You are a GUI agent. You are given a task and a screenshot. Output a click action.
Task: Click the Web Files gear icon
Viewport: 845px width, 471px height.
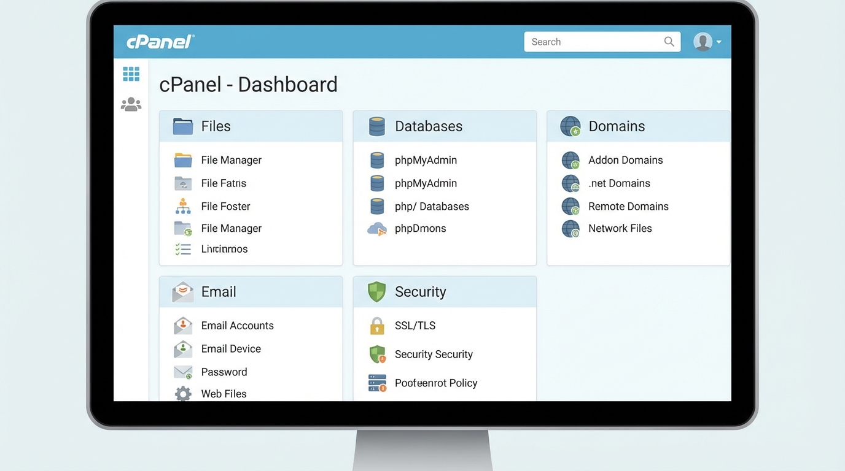point(182,393)
